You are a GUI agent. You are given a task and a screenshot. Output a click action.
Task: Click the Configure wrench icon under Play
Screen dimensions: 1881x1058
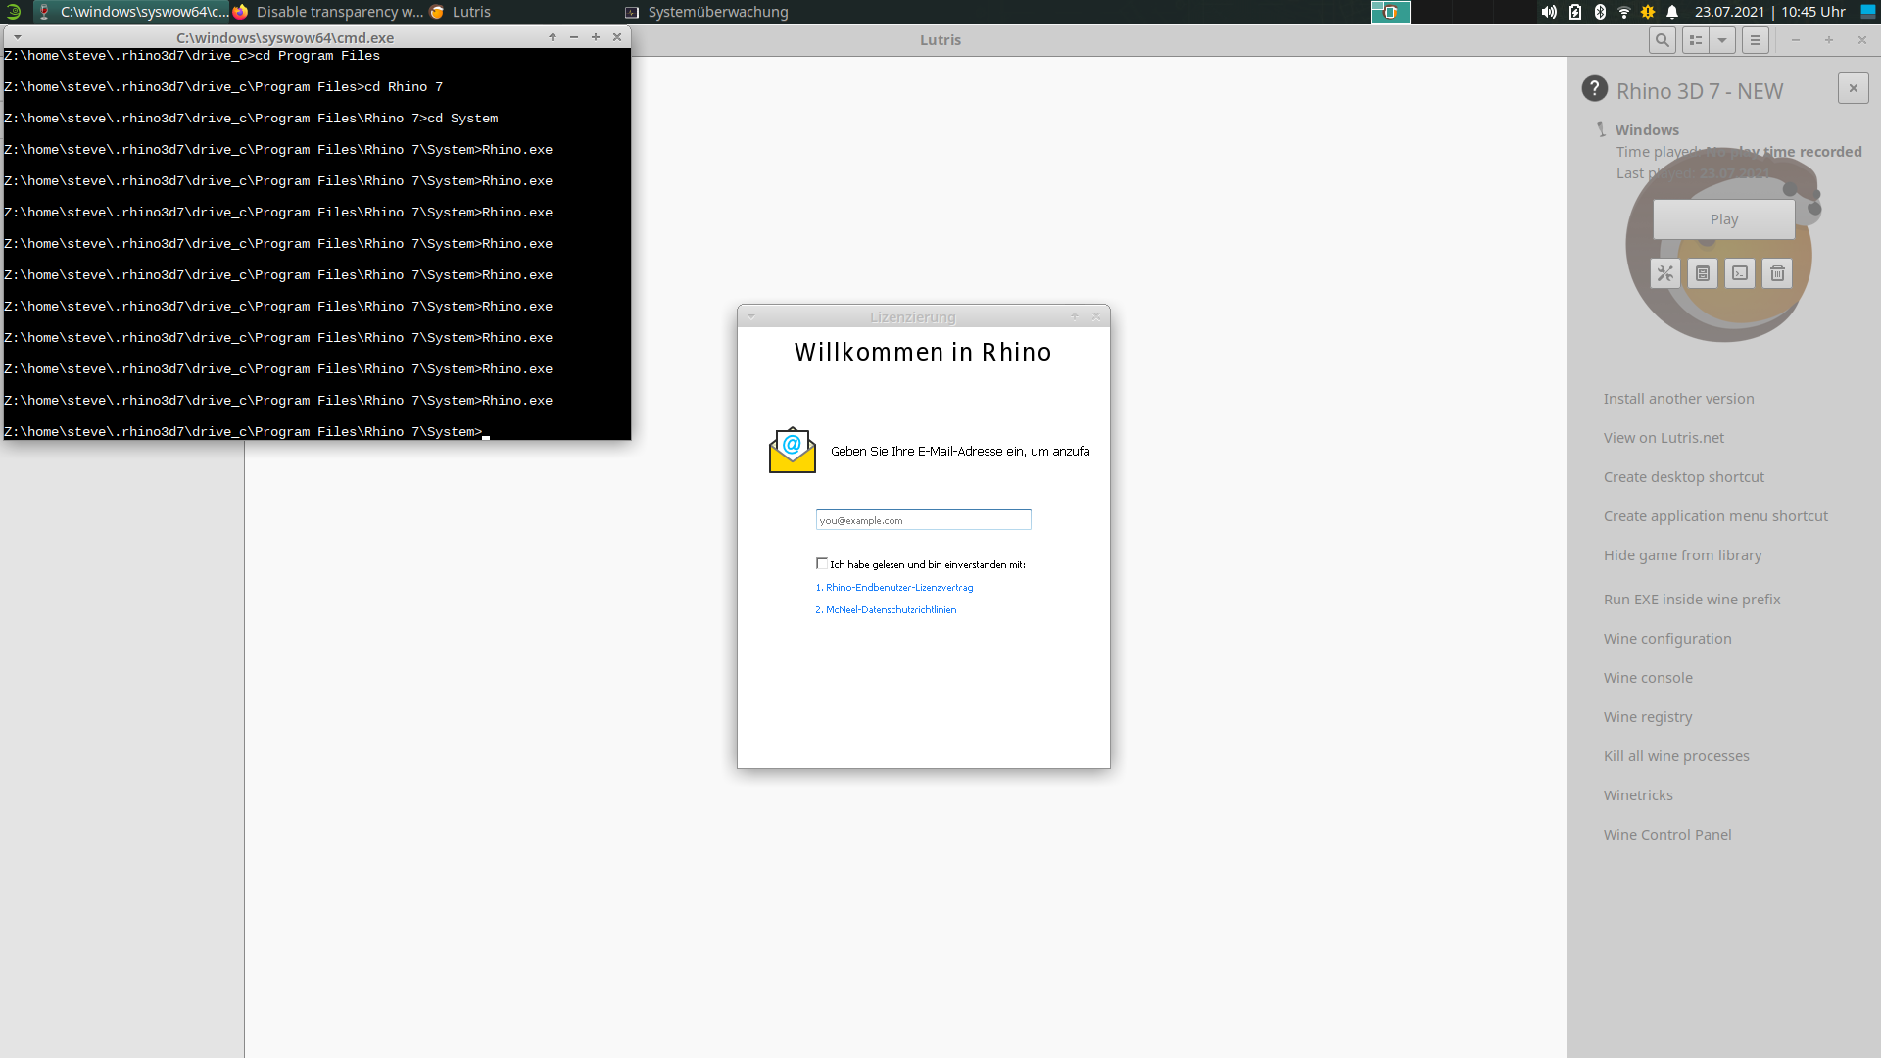pos(1665,273)
